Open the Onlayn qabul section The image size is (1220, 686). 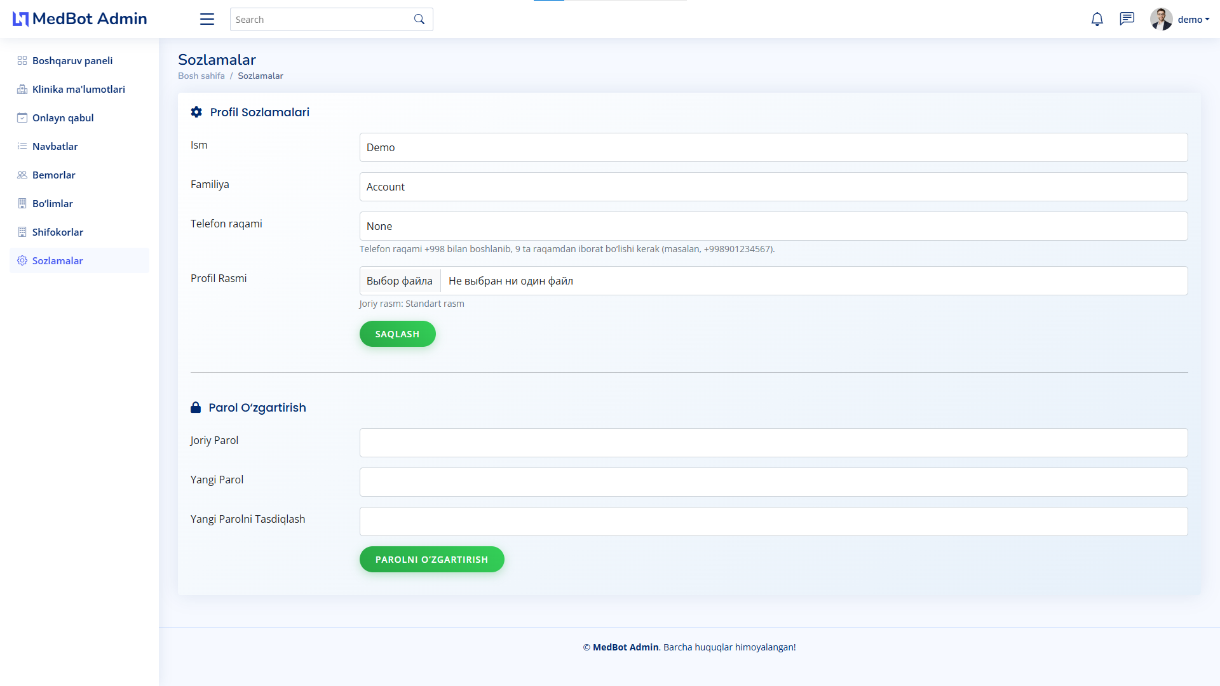point(63,118)
